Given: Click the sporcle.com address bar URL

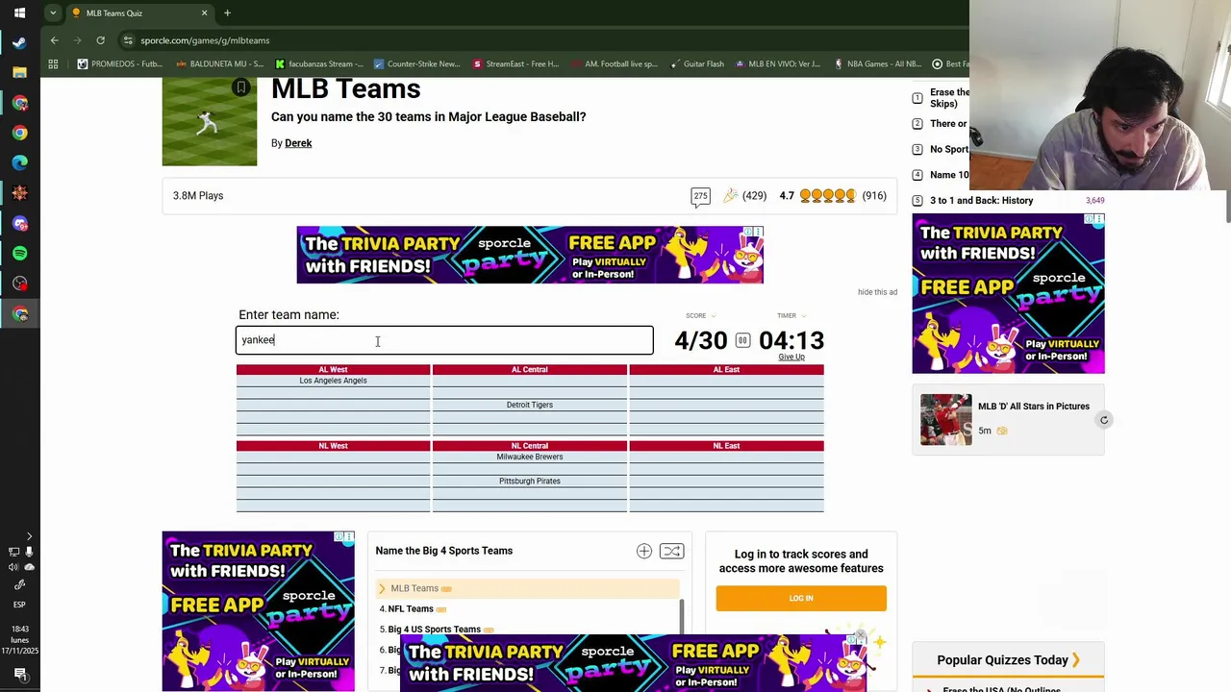Looking at the screenshot, I should click(x=205, y=40).
